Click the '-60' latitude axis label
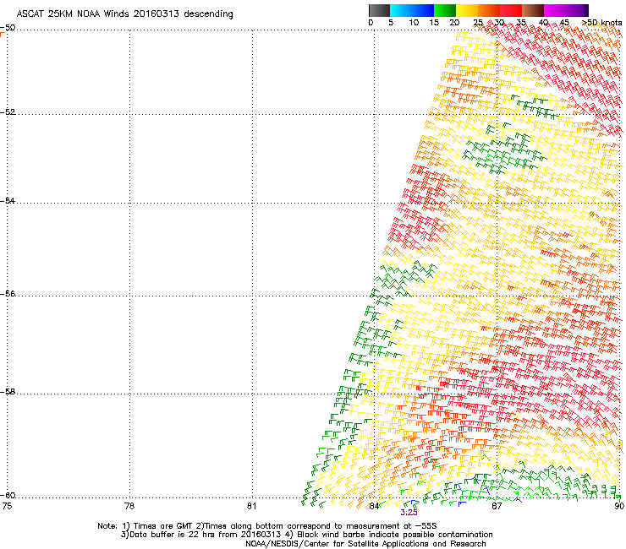 8,495
